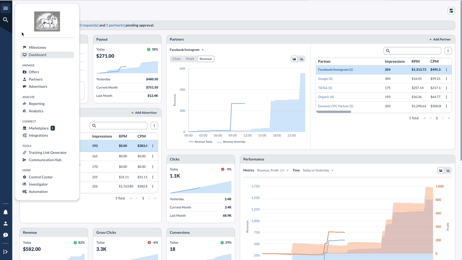
Task: Open row menu for Facebook/Instagram (1)
Action: [x=447, y=70]
